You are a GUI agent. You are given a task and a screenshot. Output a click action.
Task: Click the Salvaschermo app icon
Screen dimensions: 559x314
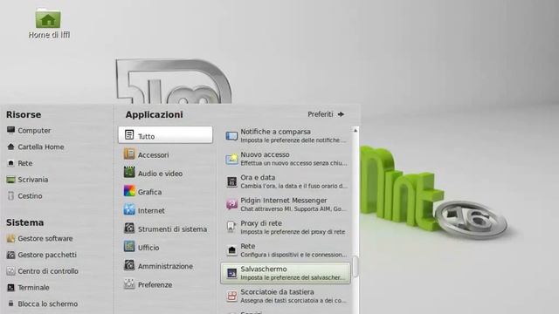(231, 273)
